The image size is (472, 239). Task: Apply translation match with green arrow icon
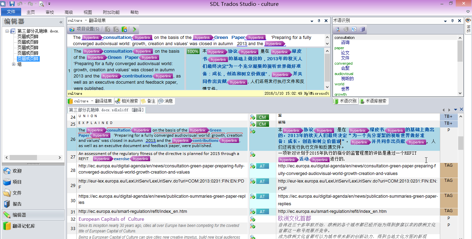click(124, 29)
